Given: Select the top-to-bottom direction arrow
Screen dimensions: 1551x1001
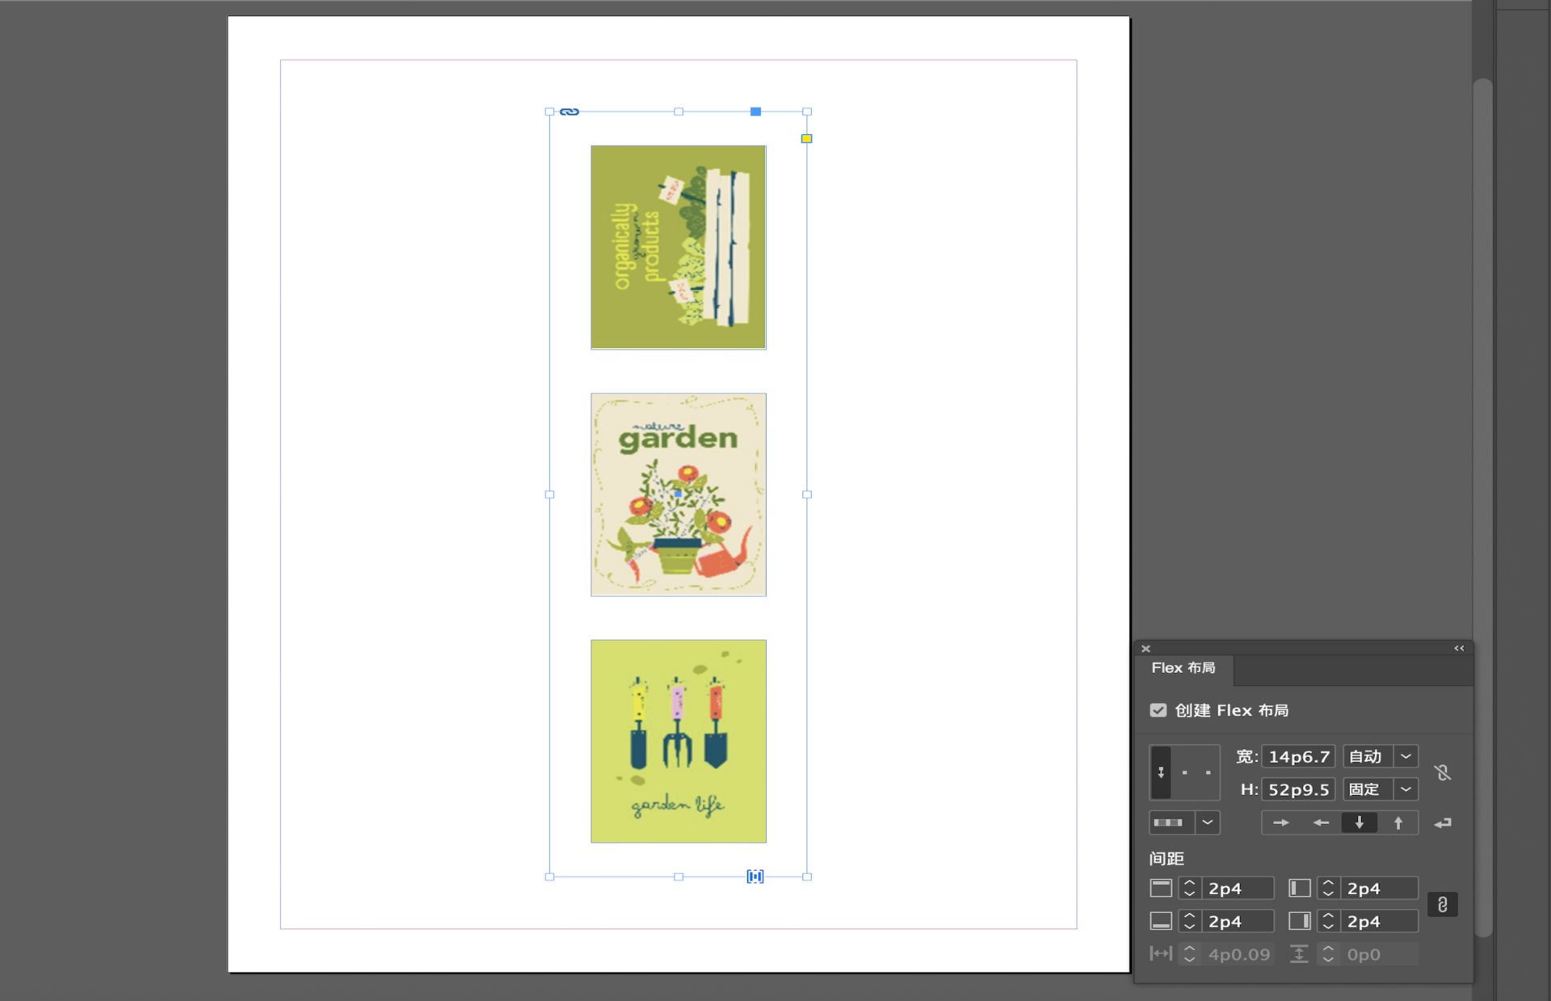Looking at the screenshot, I should (1359, 822).
